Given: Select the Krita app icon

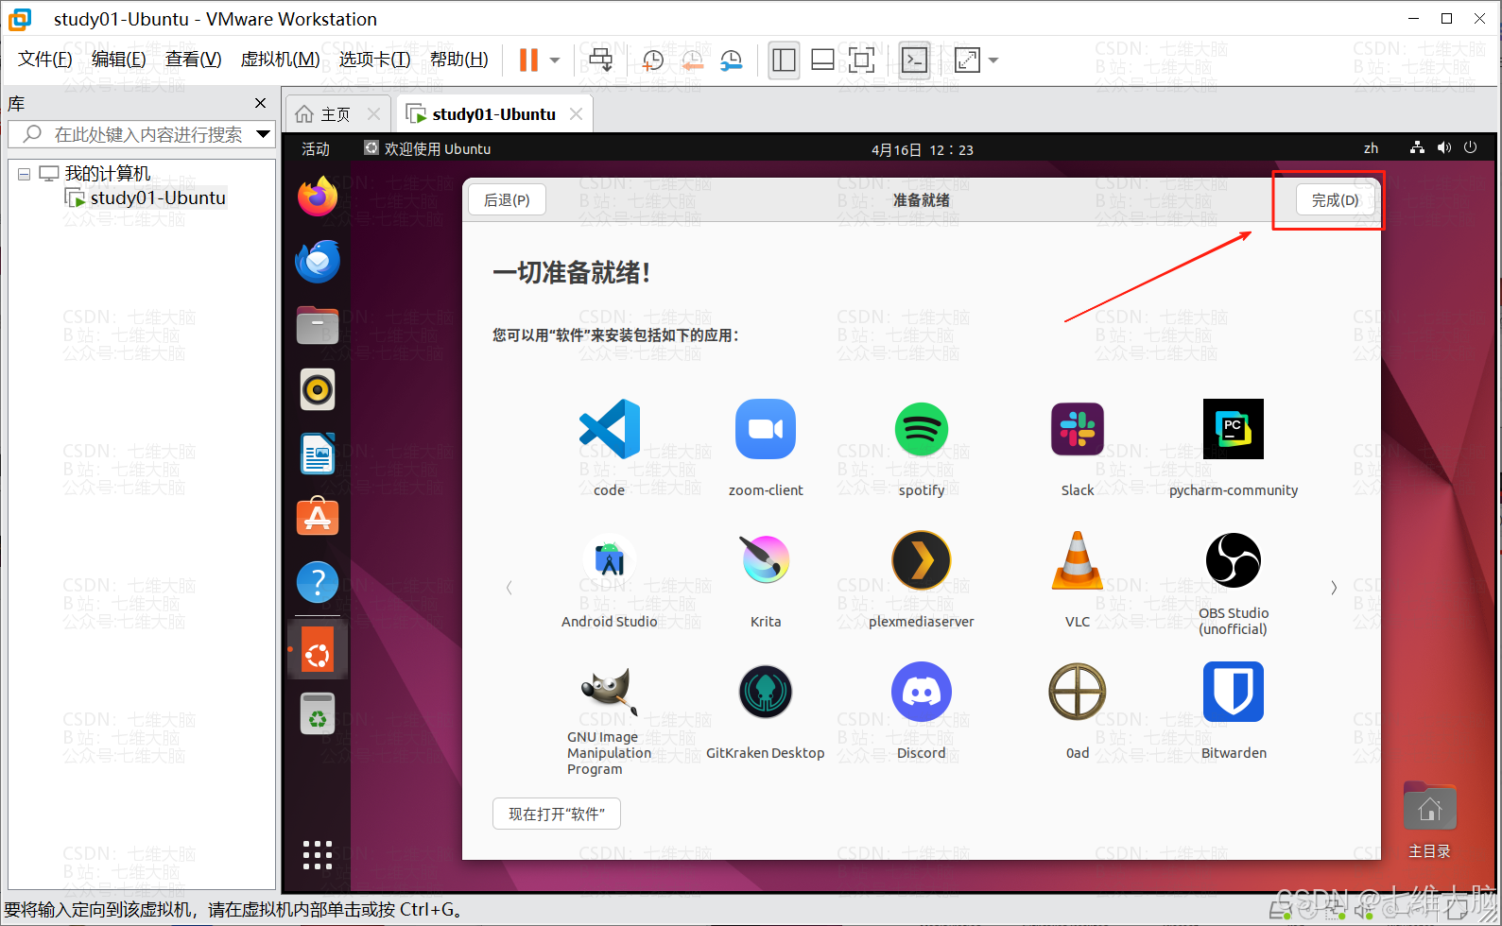Looking at the screenshot, I should point(766,559).
